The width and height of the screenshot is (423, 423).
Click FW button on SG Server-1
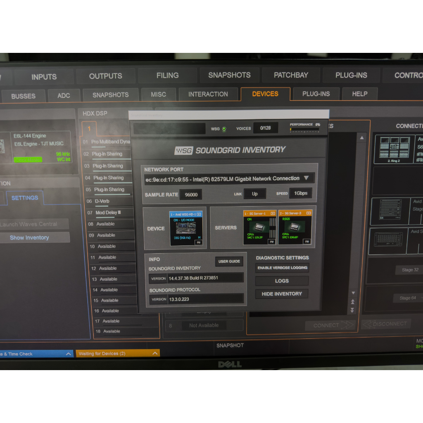coord(272,242)
